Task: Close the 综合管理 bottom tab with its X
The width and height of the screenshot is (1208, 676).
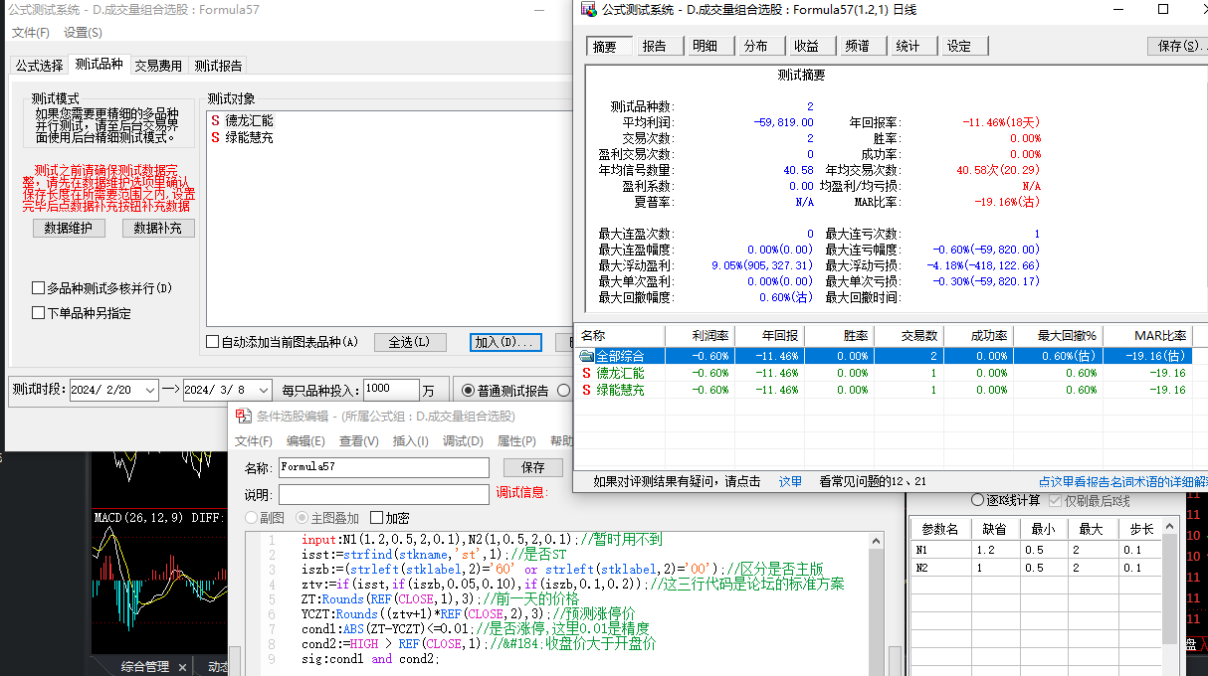Action: [181, 666]
